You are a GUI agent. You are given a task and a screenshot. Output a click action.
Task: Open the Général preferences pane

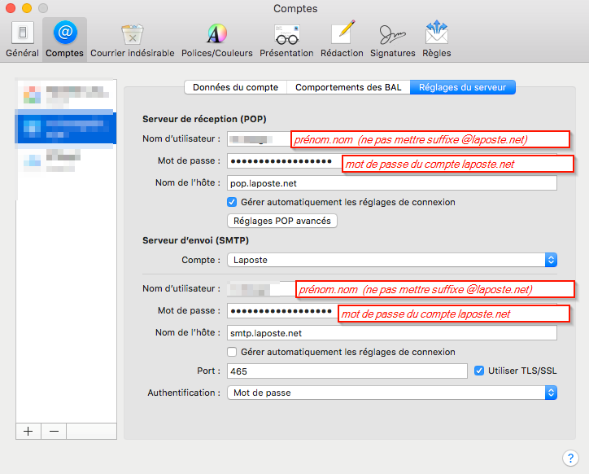coord(22,40)
